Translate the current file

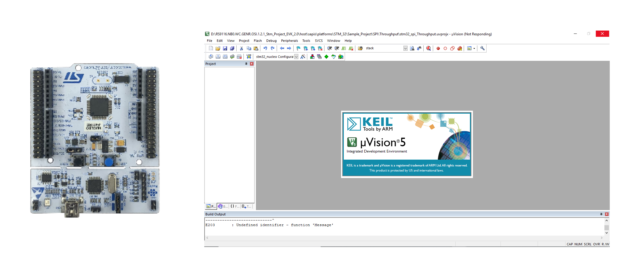point(210,57)
